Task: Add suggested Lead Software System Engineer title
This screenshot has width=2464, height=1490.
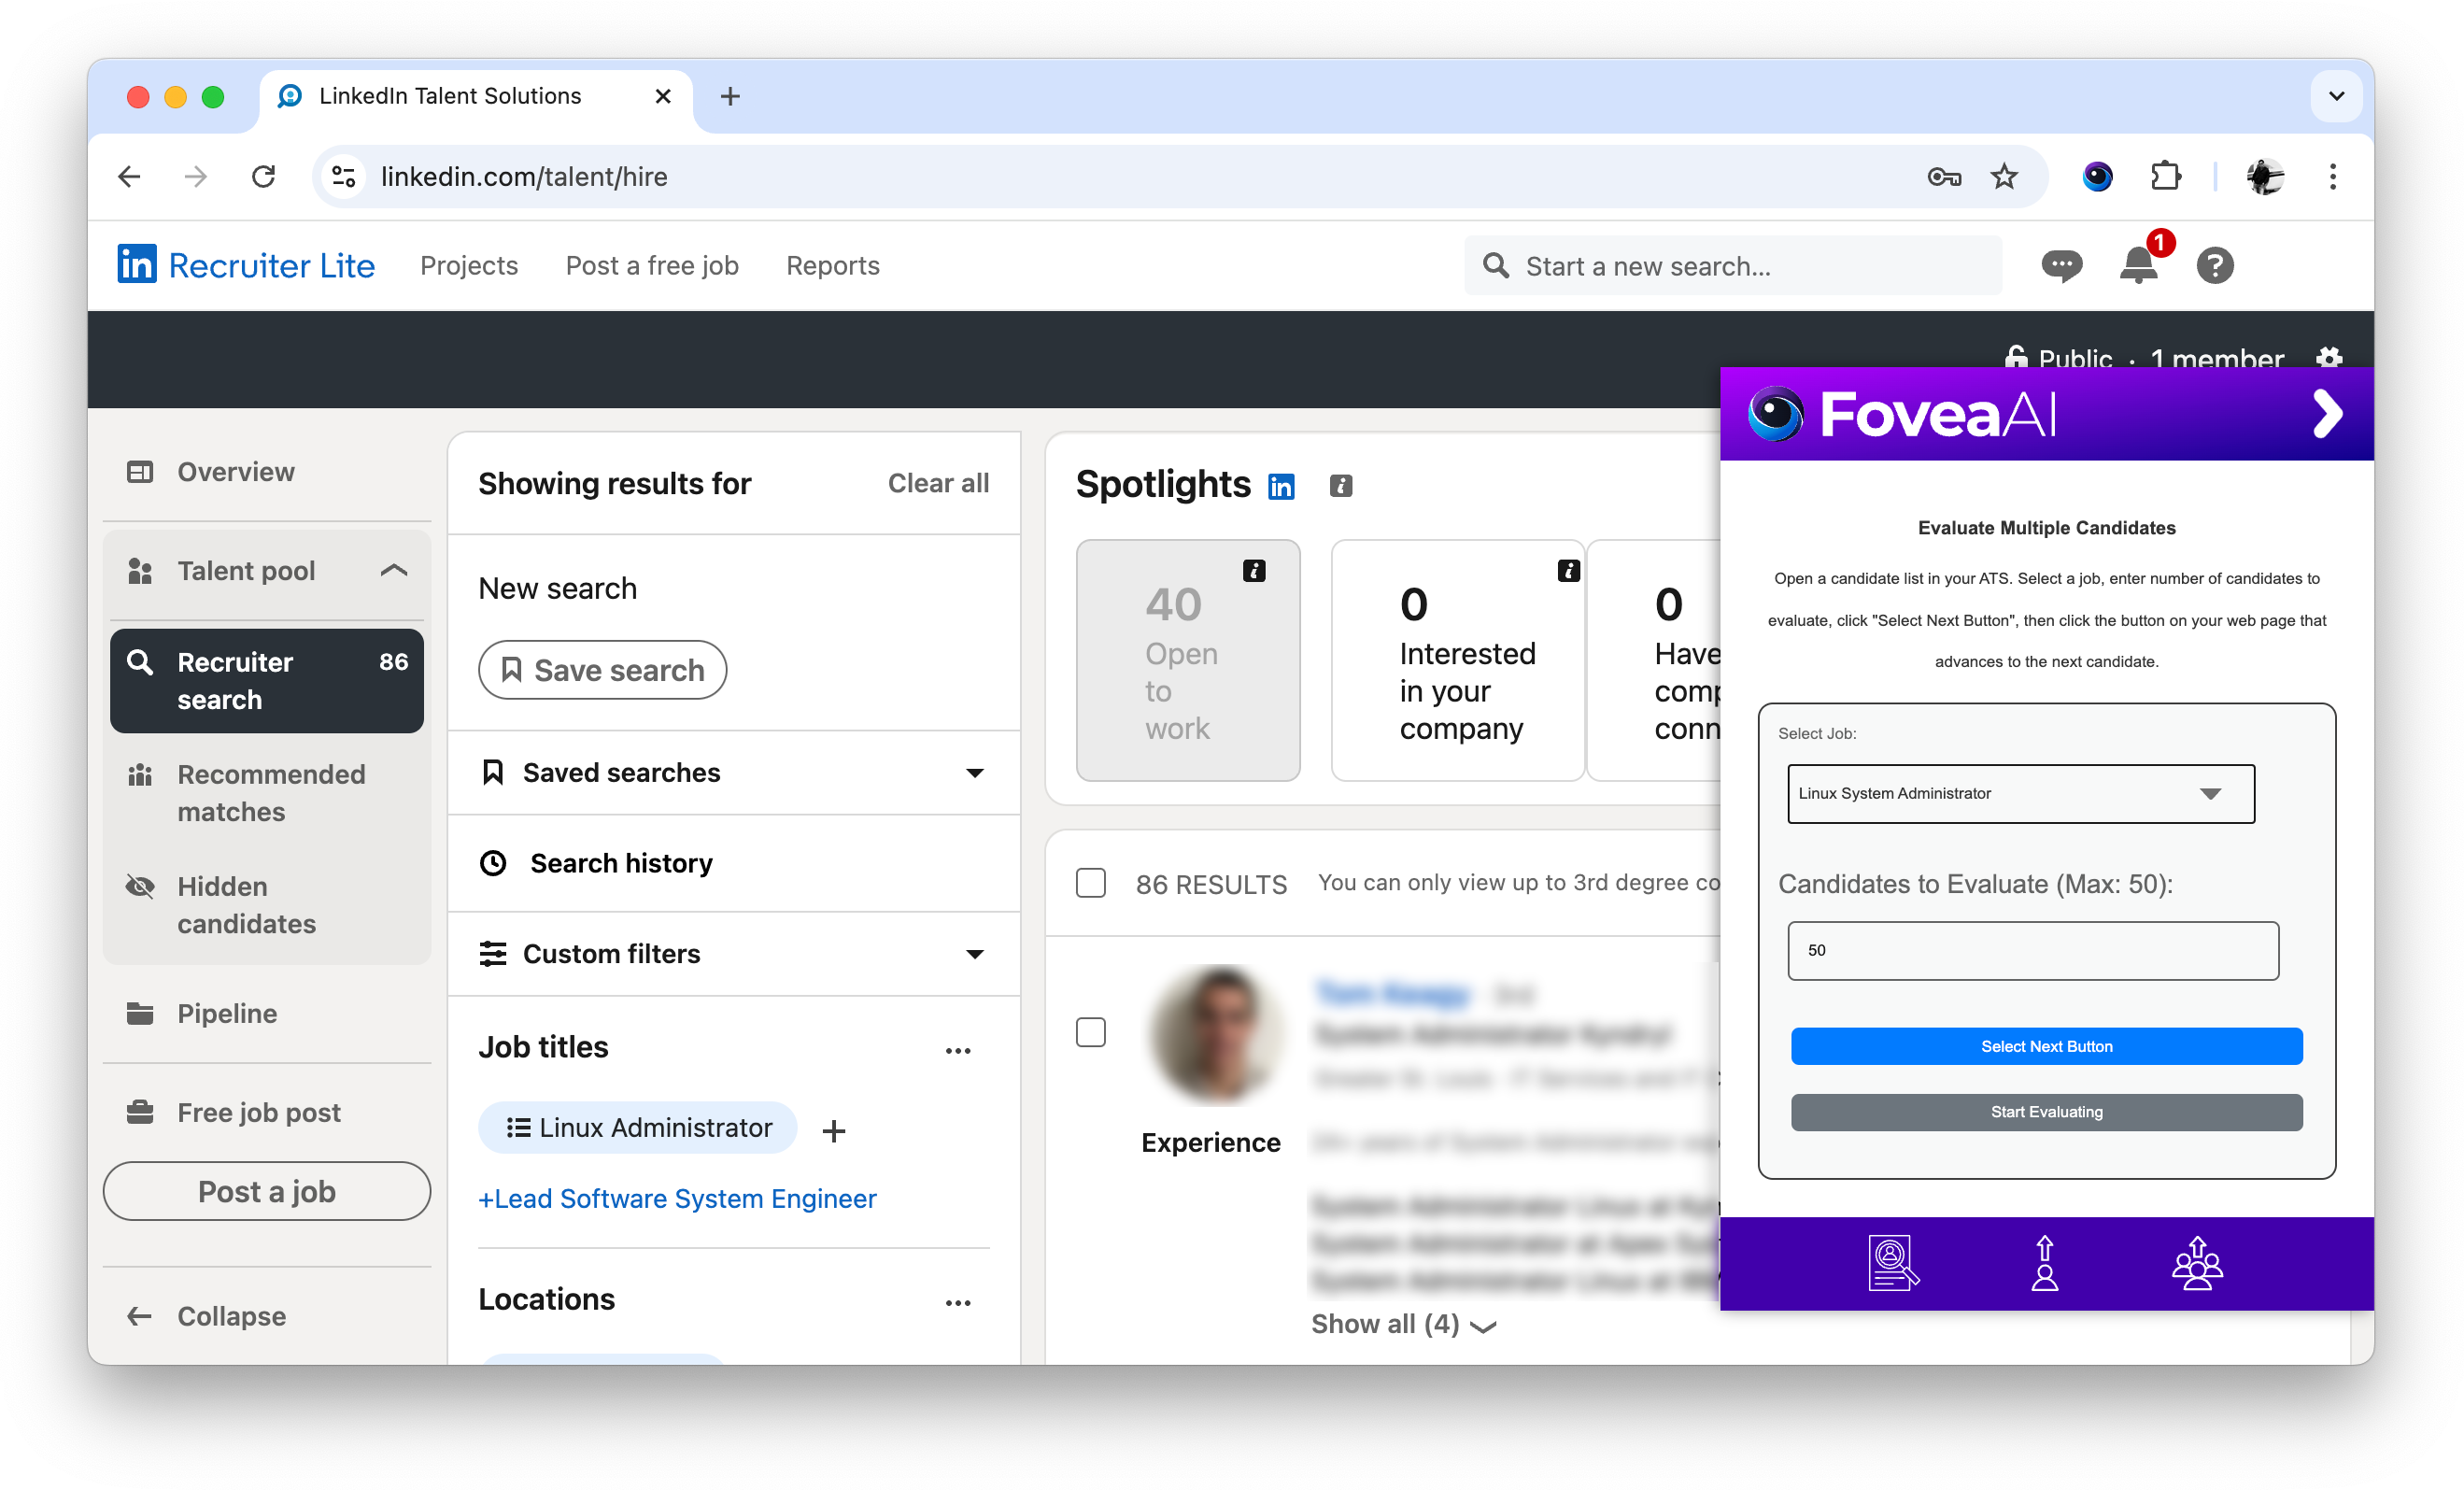Action: coord(677,1198)
